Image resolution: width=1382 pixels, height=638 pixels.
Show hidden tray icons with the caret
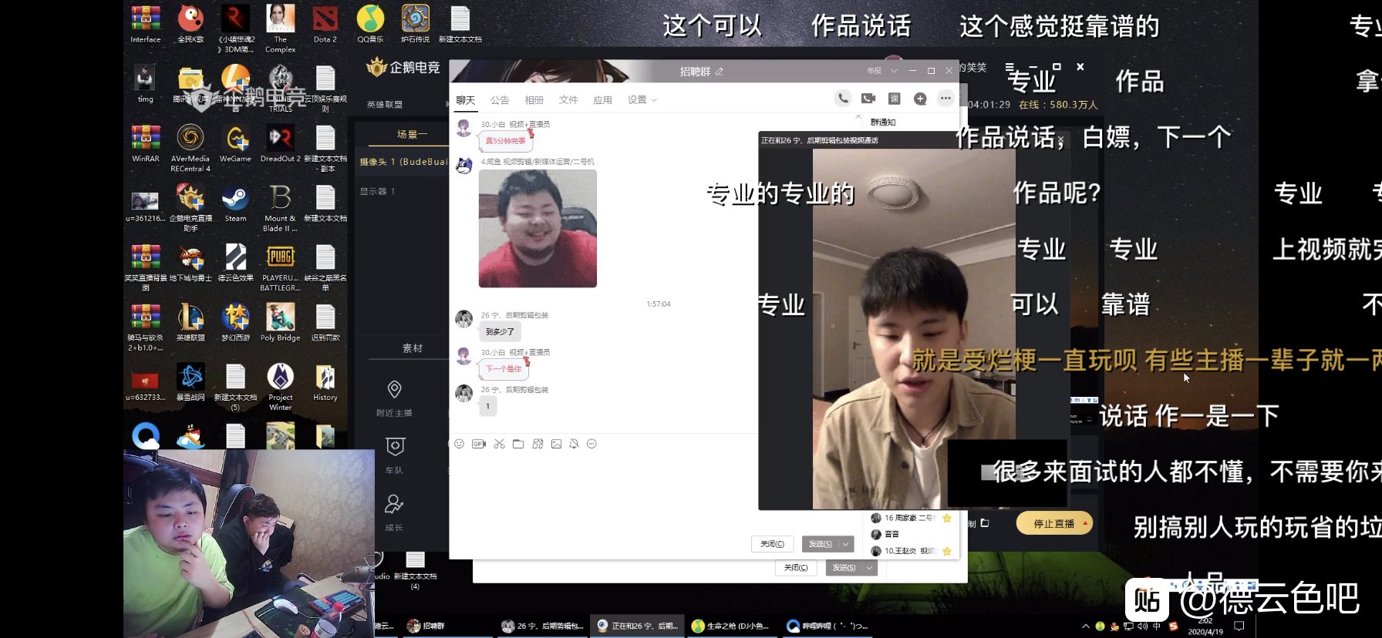(x=1086, y=626)
